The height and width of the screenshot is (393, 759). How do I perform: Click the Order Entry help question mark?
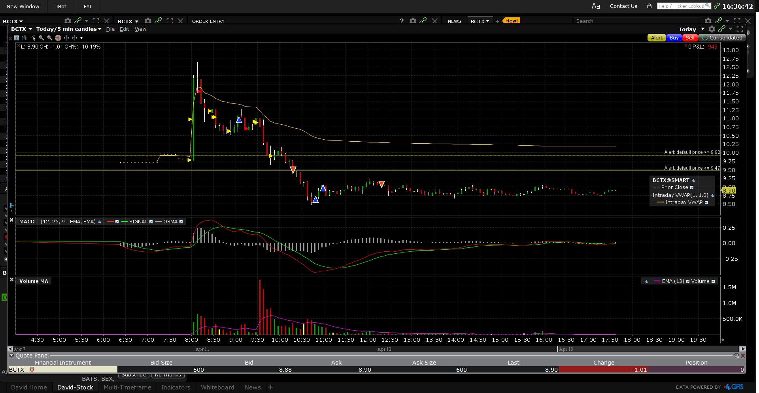pyautogui.click(x=402, y=21)
